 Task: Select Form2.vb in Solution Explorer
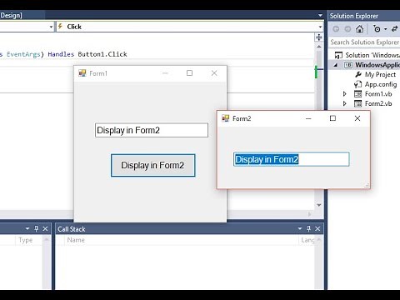tap(378, 103)
